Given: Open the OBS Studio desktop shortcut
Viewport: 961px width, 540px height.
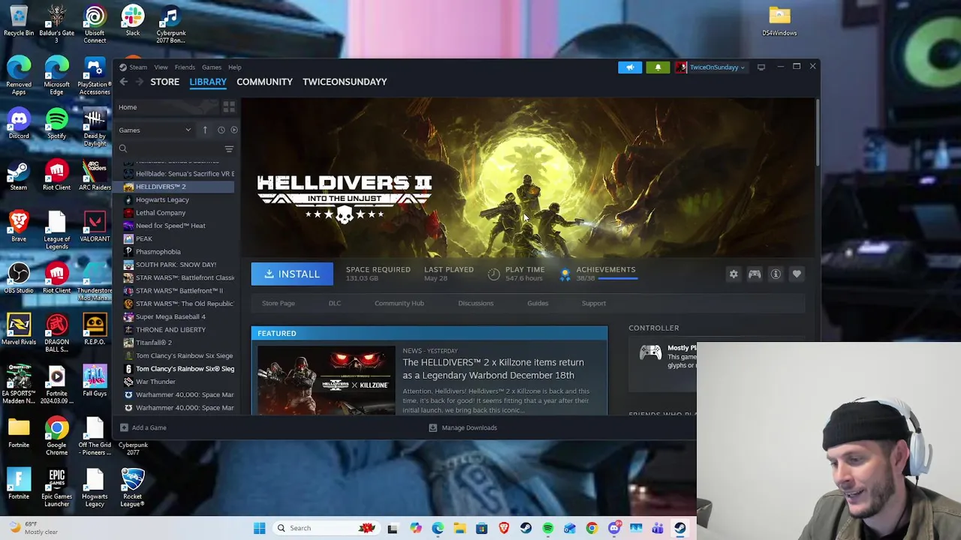Looking at the screenshot, I should click(x=19, y=278).
